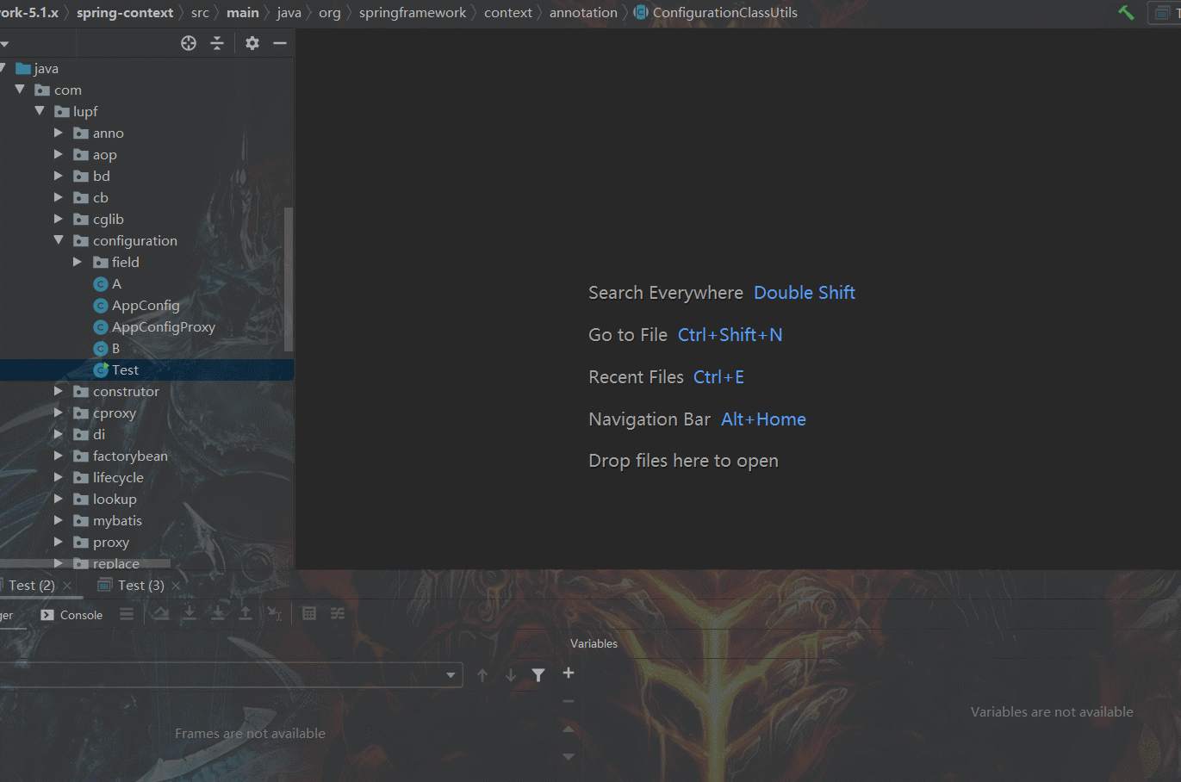Click the Ctrl+E shortcut link
This screenshot has height=782, width=1181.
point(718,377)
